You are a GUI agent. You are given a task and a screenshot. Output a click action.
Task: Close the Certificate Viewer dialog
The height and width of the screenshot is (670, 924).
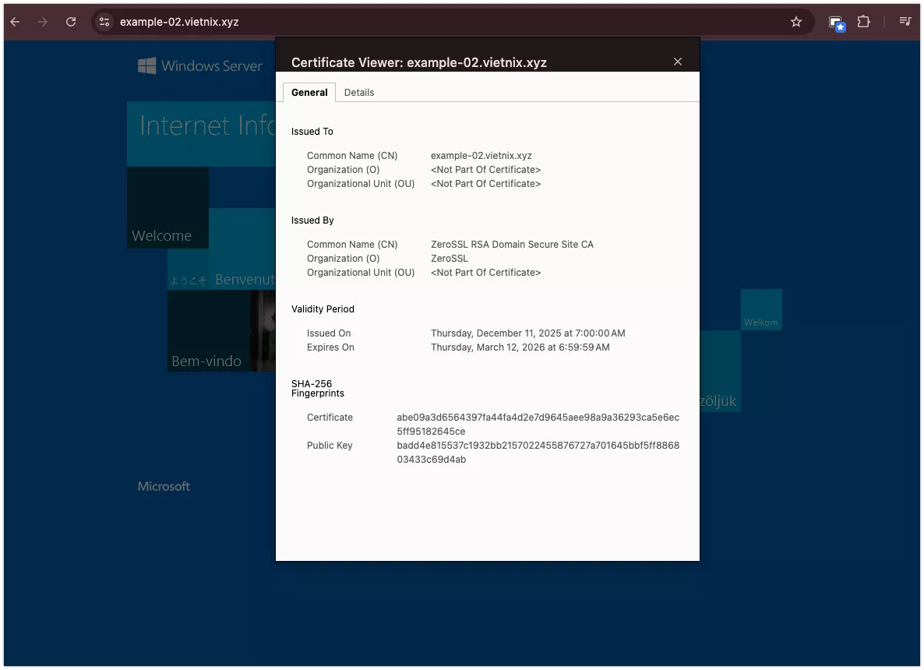point(678,62)
